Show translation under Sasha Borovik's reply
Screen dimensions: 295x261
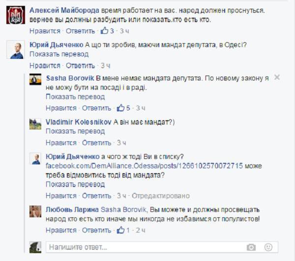point(75,97)
